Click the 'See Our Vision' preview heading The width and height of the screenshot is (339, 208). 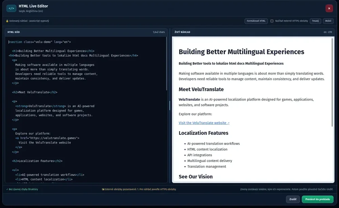[196, 177]
